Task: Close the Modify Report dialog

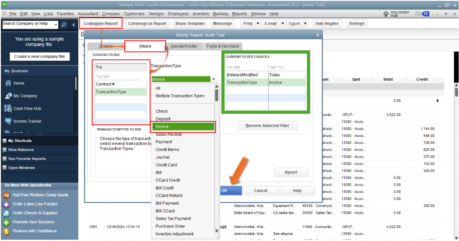Action: pyautogui.click(x=318, y=35)
